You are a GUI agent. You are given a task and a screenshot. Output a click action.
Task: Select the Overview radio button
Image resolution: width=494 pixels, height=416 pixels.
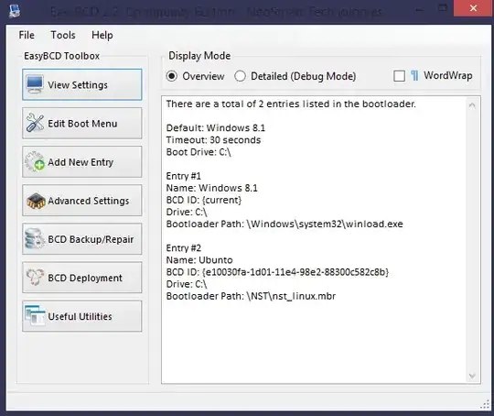[x=172, y=76]
